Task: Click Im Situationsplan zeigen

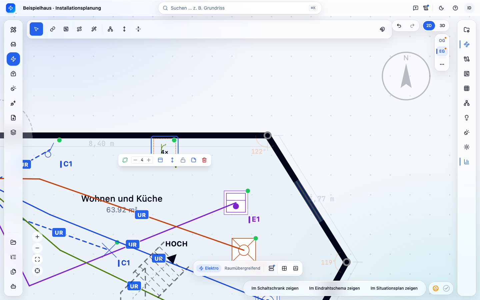Action: pyautogui.click(x=394, y=288)
